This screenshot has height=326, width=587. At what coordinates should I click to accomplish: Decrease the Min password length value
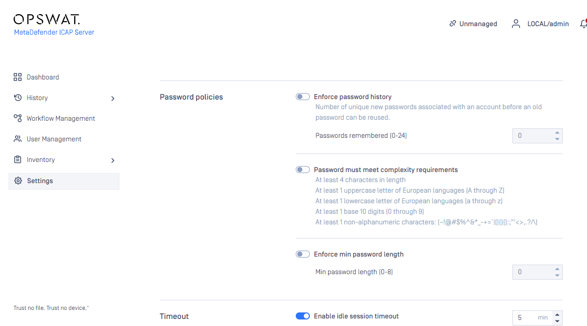[557, 276]
